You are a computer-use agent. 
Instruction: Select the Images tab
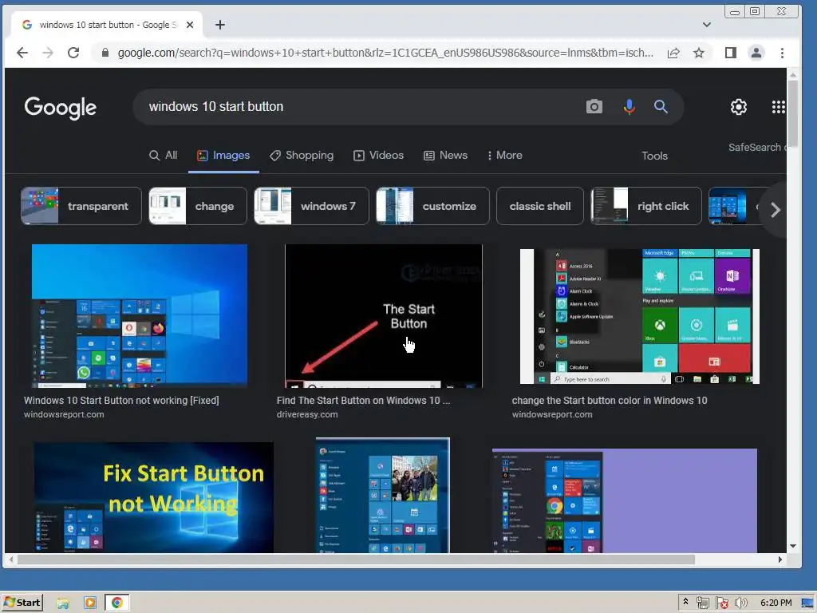pyautogui.click(x=223, y=156)
